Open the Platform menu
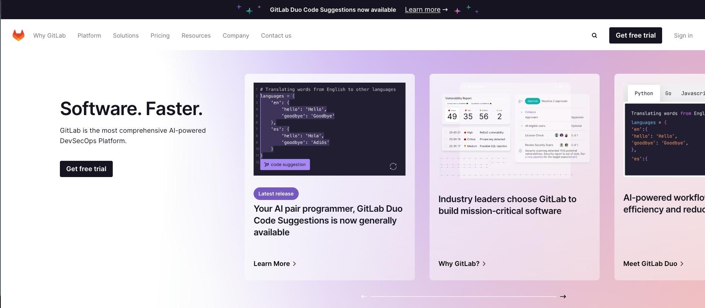 (x=89, y=35)
